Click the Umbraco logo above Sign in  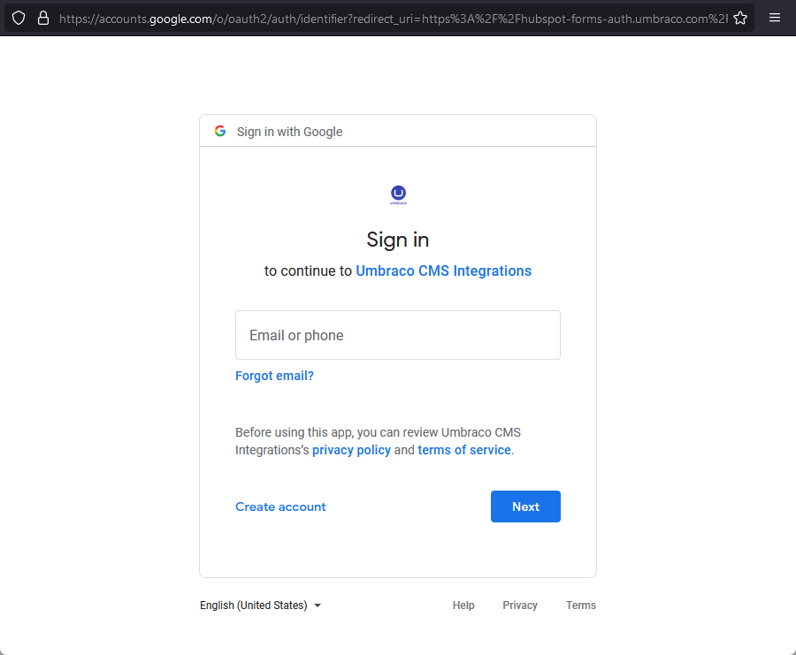398,194
